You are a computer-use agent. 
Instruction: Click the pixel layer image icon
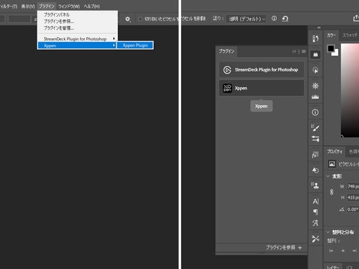point(332,164)
